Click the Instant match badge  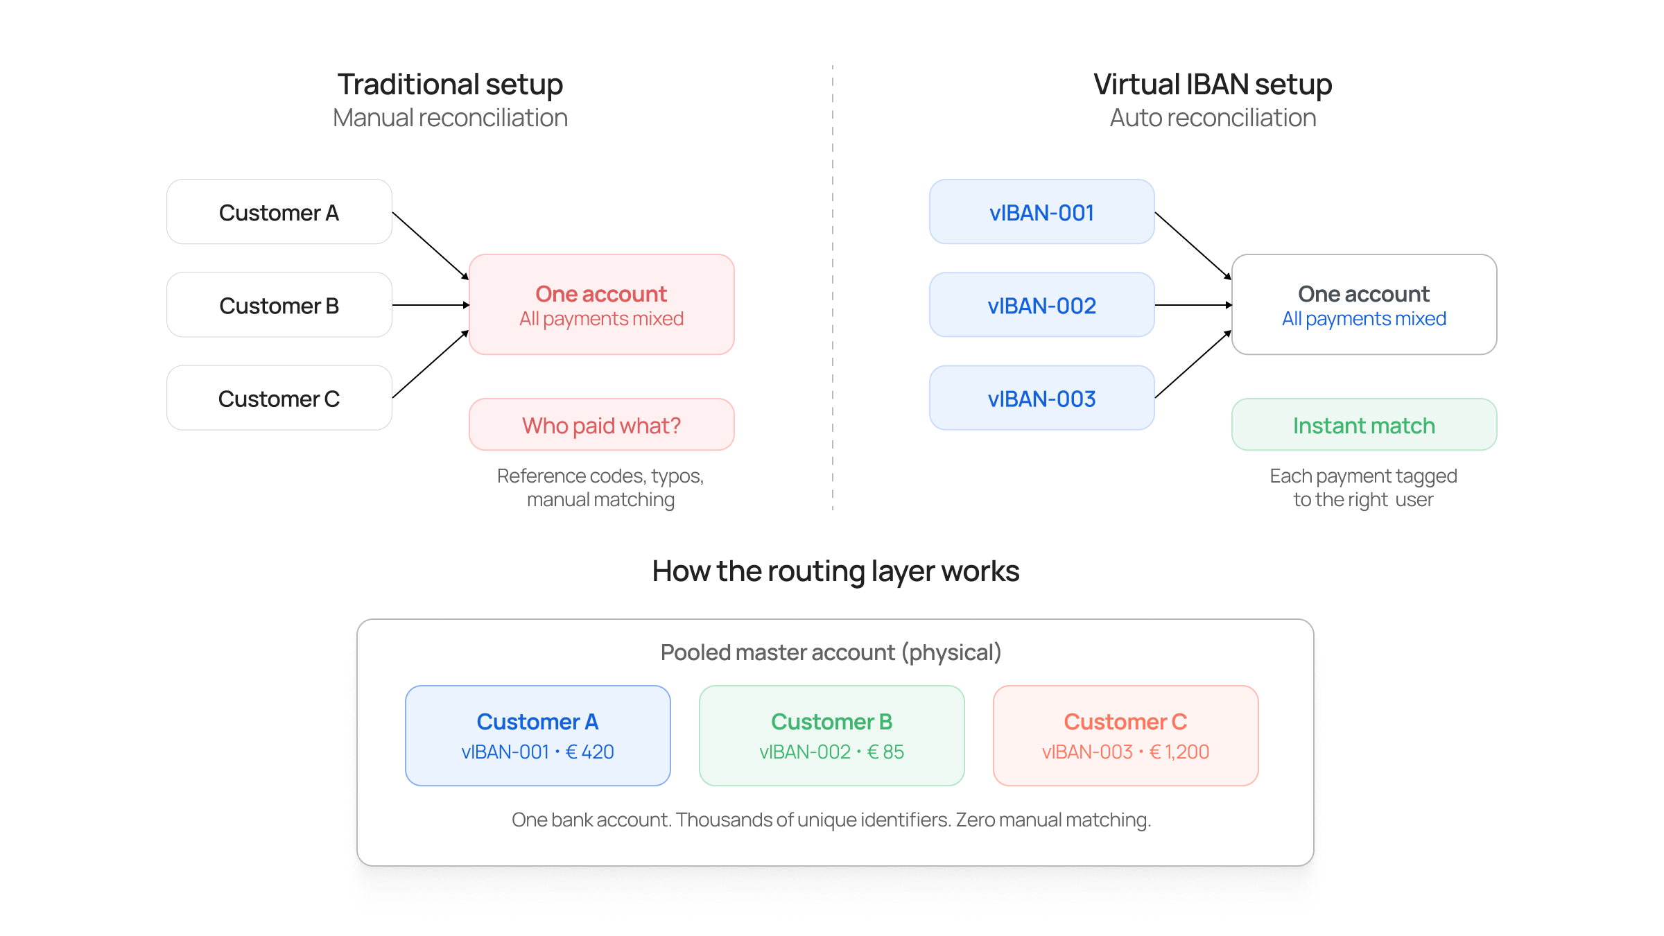1363,424
